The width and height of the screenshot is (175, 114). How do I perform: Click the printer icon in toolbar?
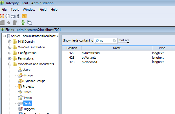click(x=13, y=16)
